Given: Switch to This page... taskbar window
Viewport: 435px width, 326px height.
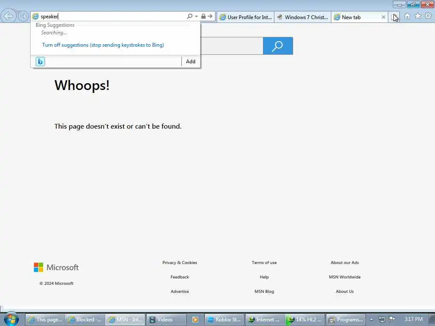Looking at the screenshot, I should click(45, 320).
